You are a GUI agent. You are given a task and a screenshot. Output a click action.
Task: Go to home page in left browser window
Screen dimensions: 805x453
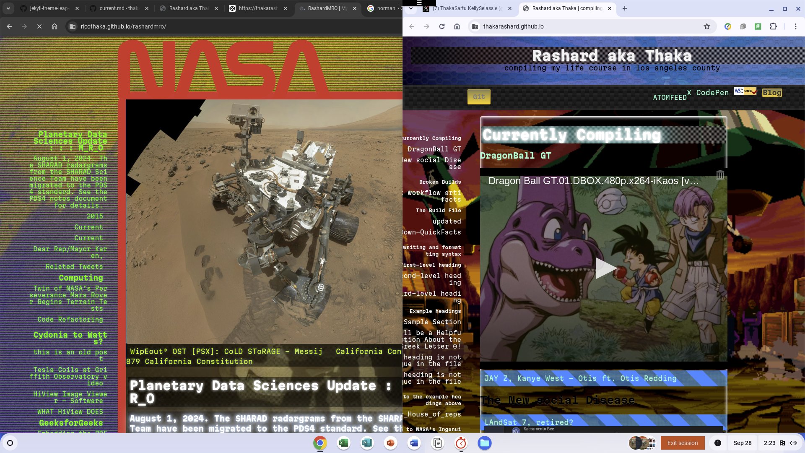pyautogui.click(x=54, y=26)
